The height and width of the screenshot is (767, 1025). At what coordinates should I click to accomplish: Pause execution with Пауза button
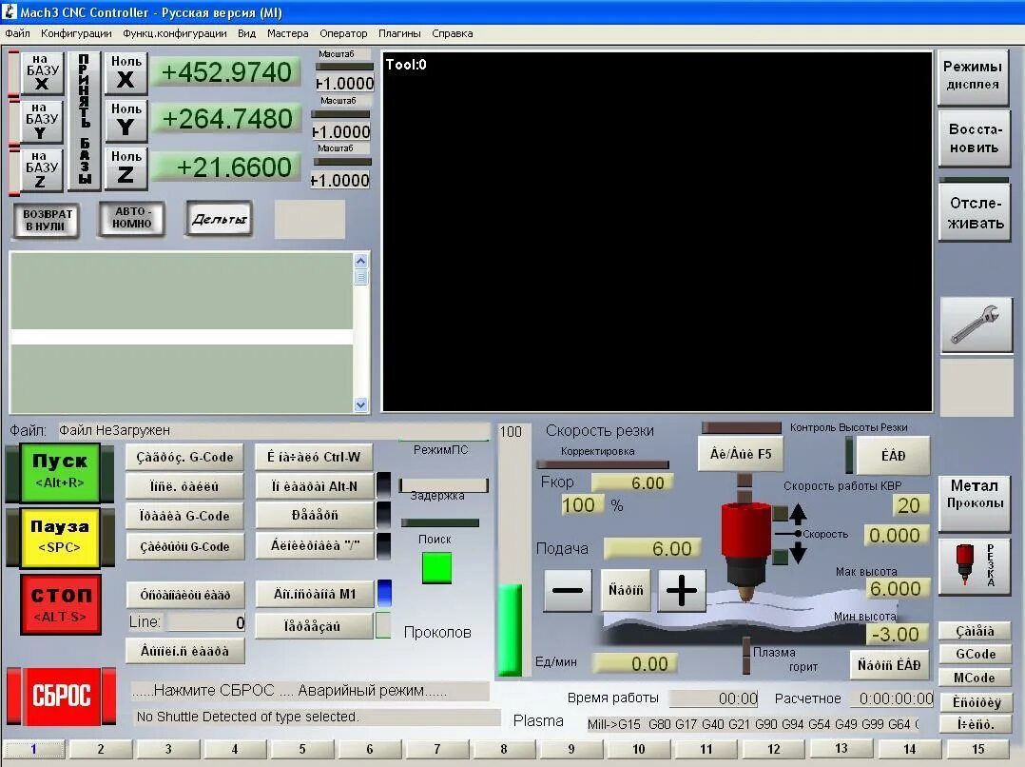(60, 538)
